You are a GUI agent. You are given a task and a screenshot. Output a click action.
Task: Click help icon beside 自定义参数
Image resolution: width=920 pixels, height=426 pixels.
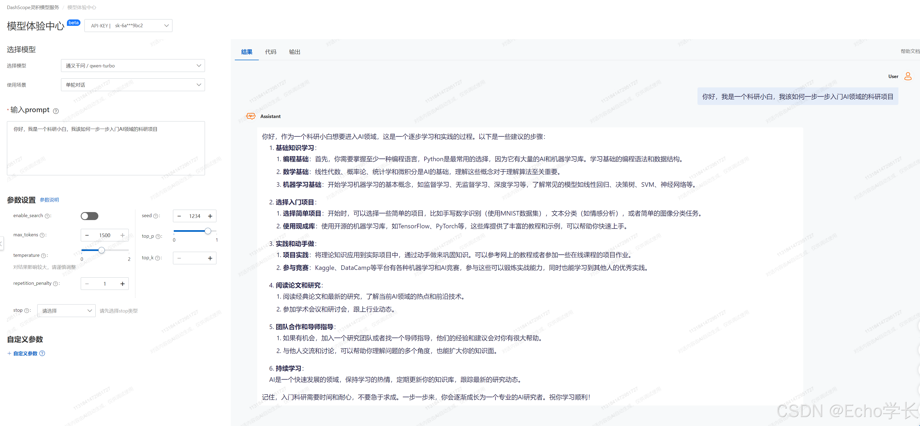[x=42, y=353]
